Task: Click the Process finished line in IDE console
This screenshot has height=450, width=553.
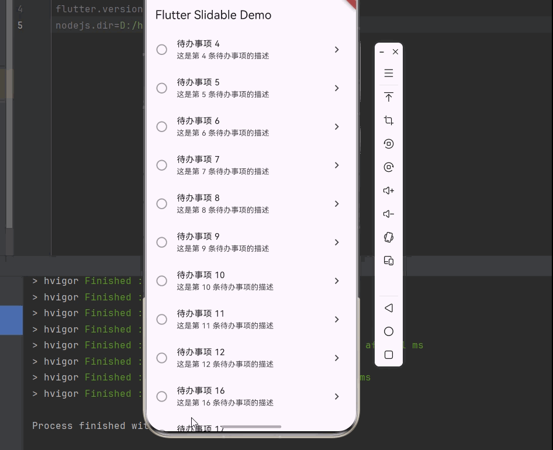Action: click(90, 425)
